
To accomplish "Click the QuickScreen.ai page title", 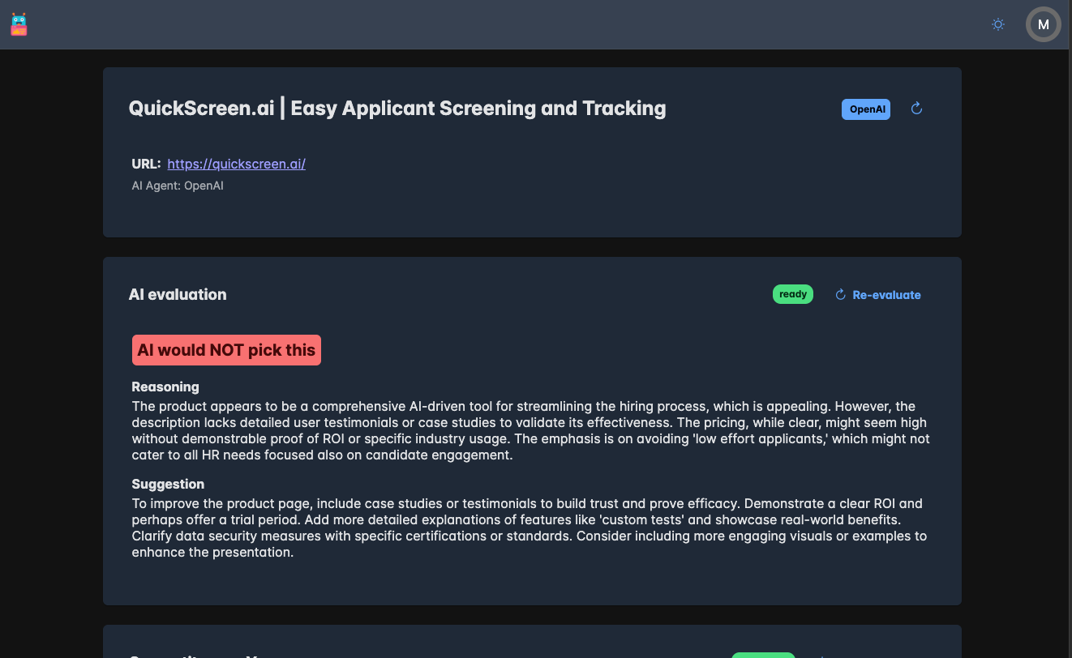I will pyautogui.click(x=397, y=109).
